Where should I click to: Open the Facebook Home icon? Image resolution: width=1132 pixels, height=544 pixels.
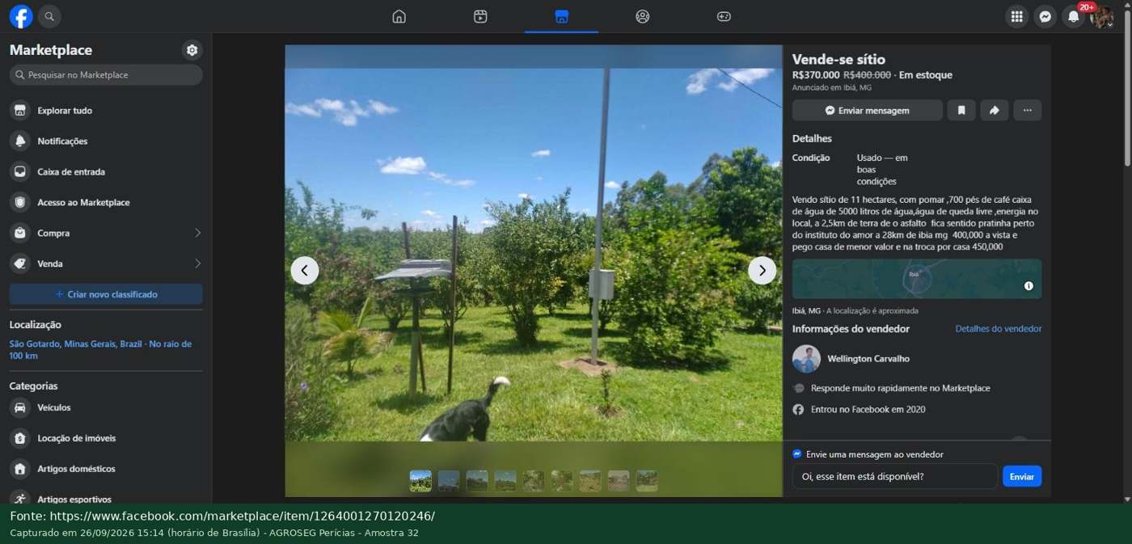399,16
